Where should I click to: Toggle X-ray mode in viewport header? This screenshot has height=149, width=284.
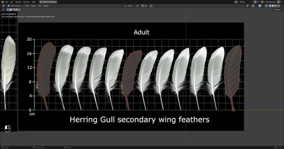click(266, 6)
